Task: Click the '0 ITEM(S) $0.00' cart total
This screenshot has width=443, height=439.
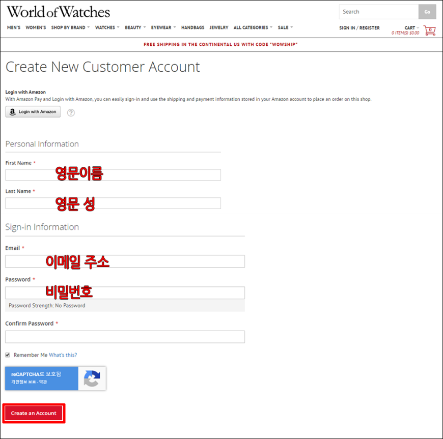Action: point(405,33)
